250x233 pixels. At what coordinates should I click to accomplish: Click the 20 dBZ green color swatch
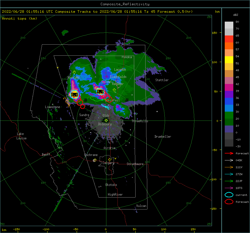229,115
